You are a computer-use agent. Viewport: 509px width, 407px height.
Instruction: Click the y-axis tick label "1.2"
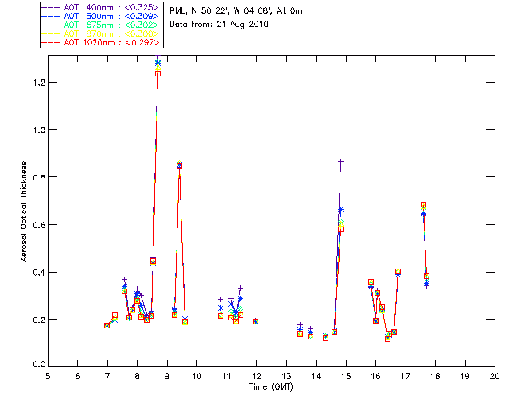click(39, 83)
